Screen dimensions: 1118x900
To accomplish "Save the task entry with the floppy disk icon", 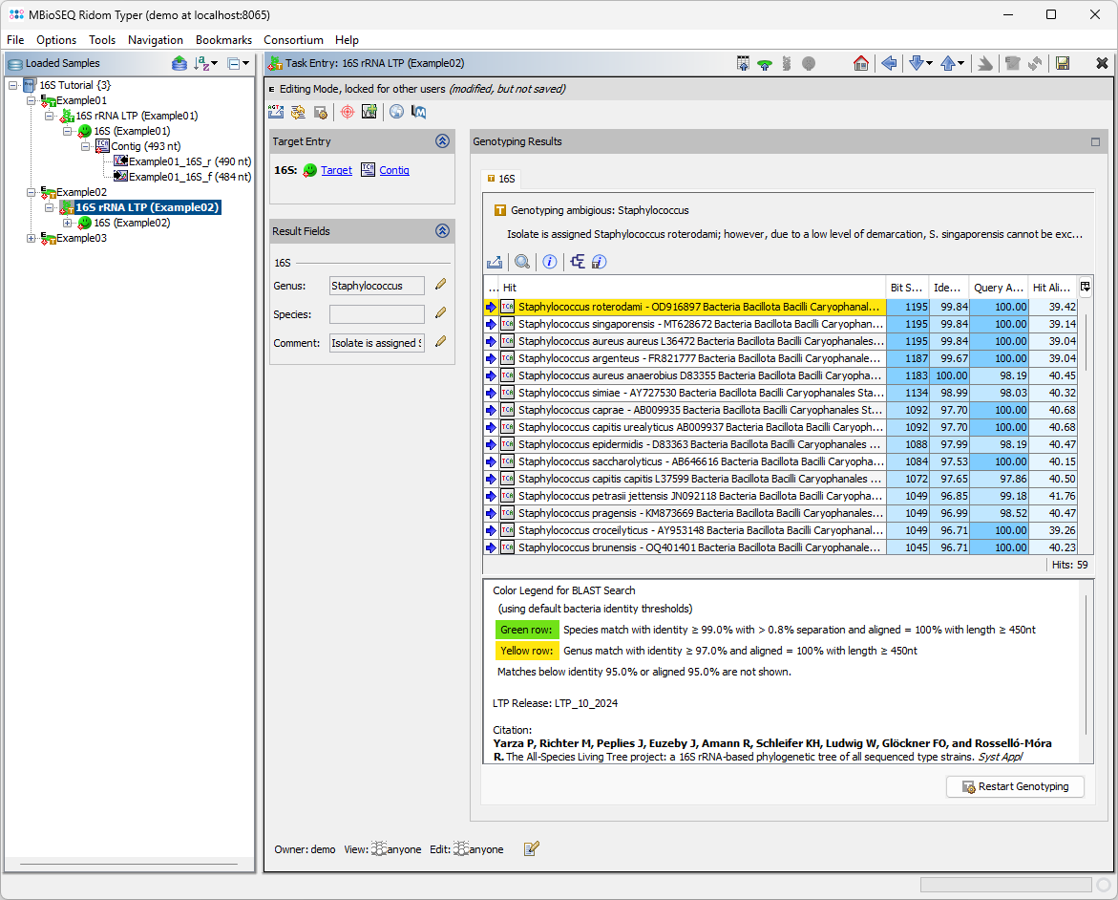I will [x=1062, y=64].
